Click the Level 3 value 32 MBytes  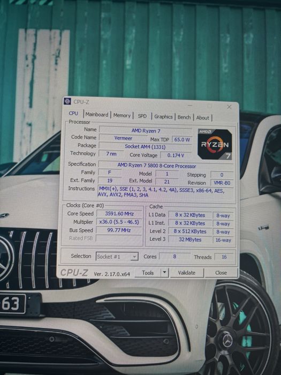pos(190,239)
